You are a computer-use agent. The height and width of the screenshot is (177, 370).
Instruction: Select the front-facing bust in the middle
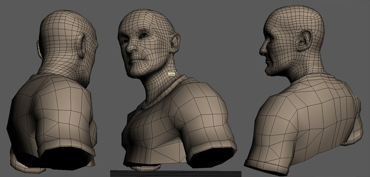pyautogui.click(x=177, y=89)
